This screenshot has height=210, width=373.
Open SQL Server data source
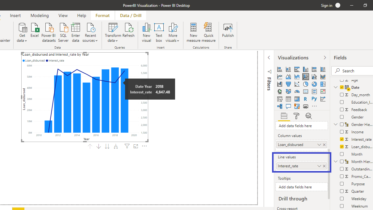[x=63, y=32]
